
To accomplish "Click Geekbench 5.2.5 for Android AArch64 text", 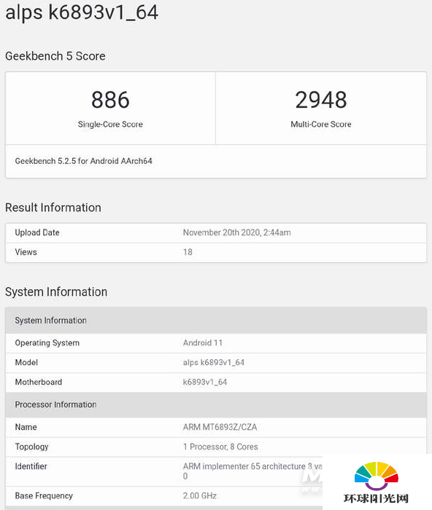I will pos(84,161).
